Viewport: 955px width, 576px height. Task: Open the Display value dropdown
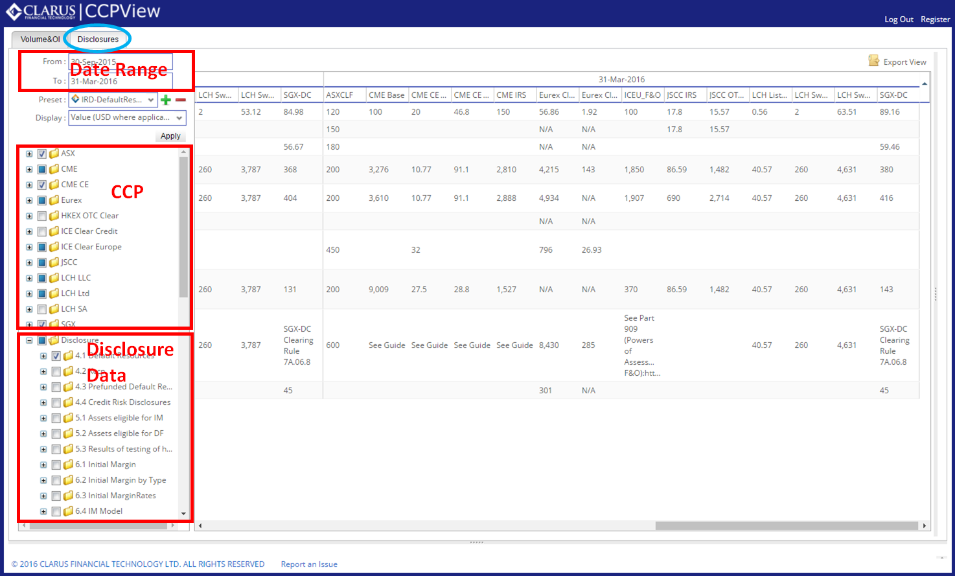(179, 118)
